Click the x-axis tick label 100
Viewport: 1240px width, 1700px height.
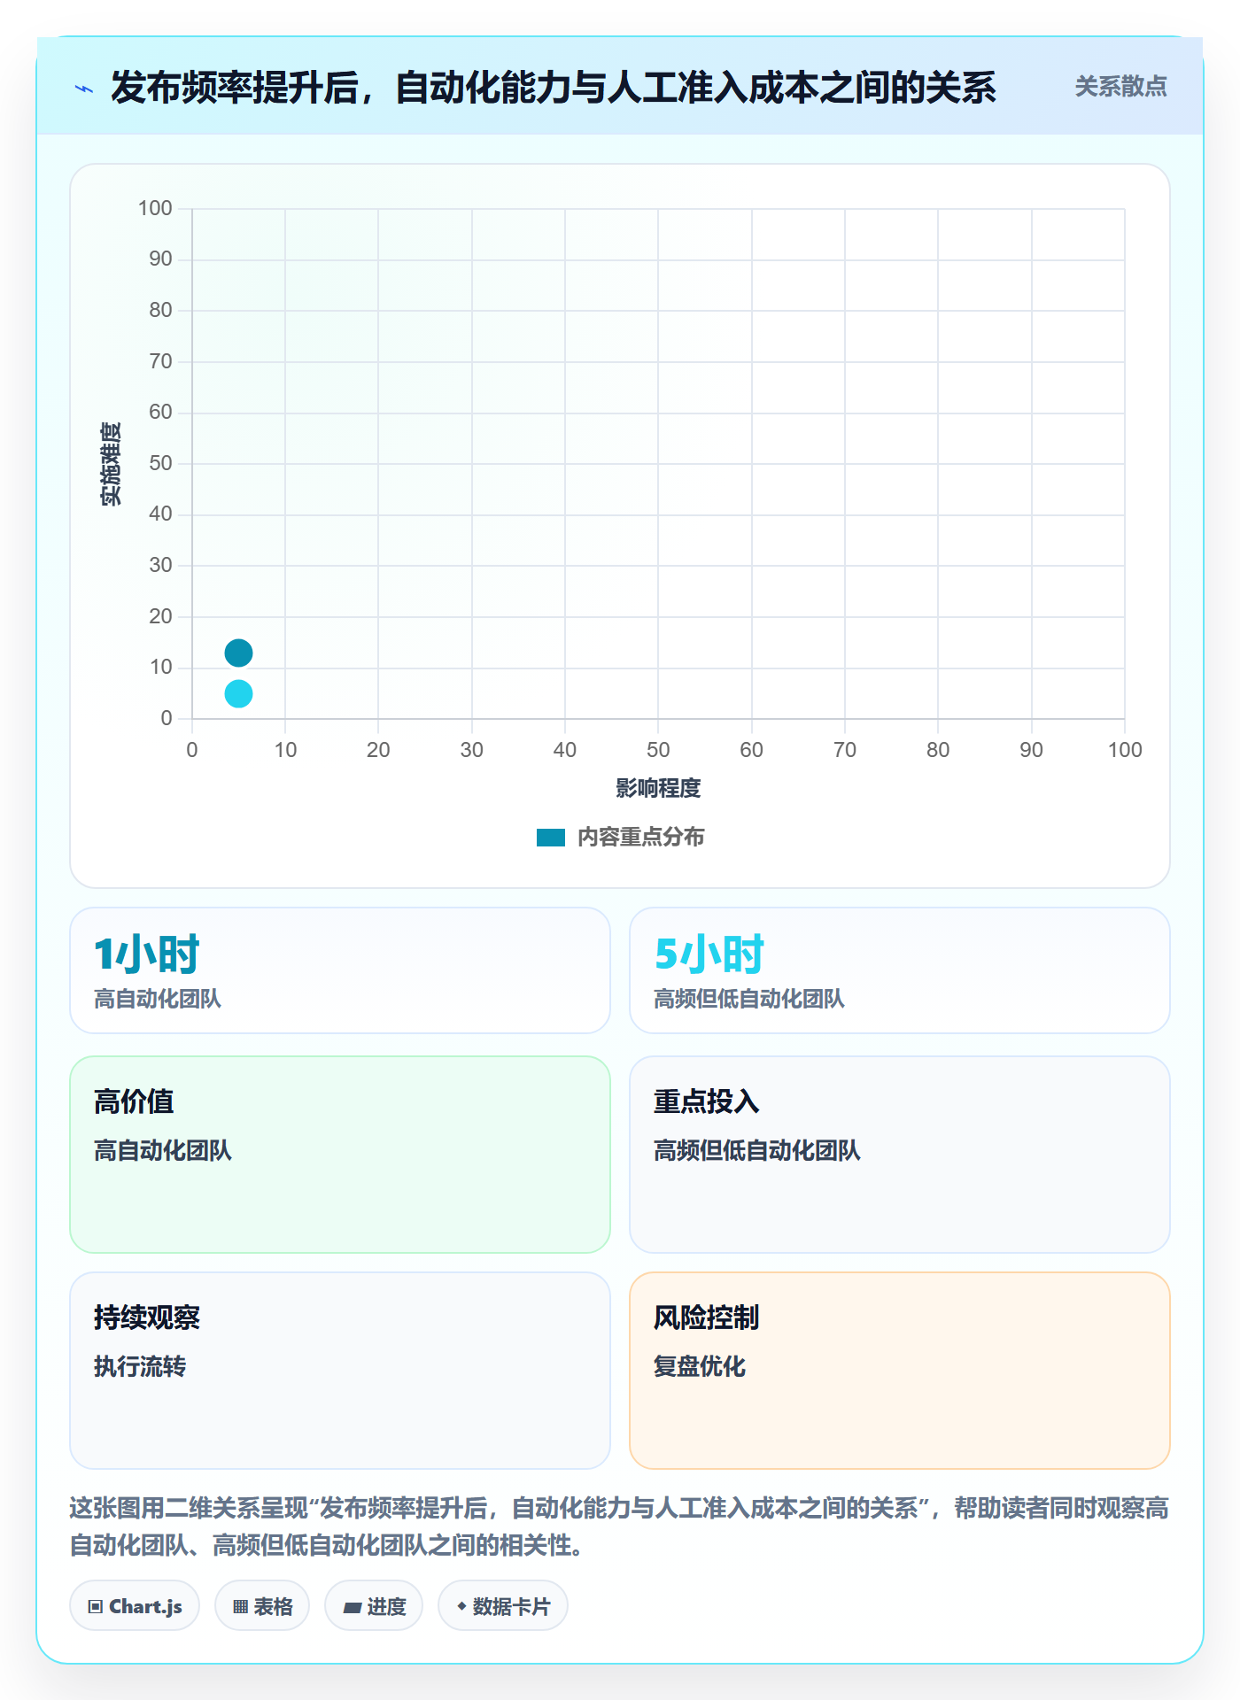click(1125, 750)
